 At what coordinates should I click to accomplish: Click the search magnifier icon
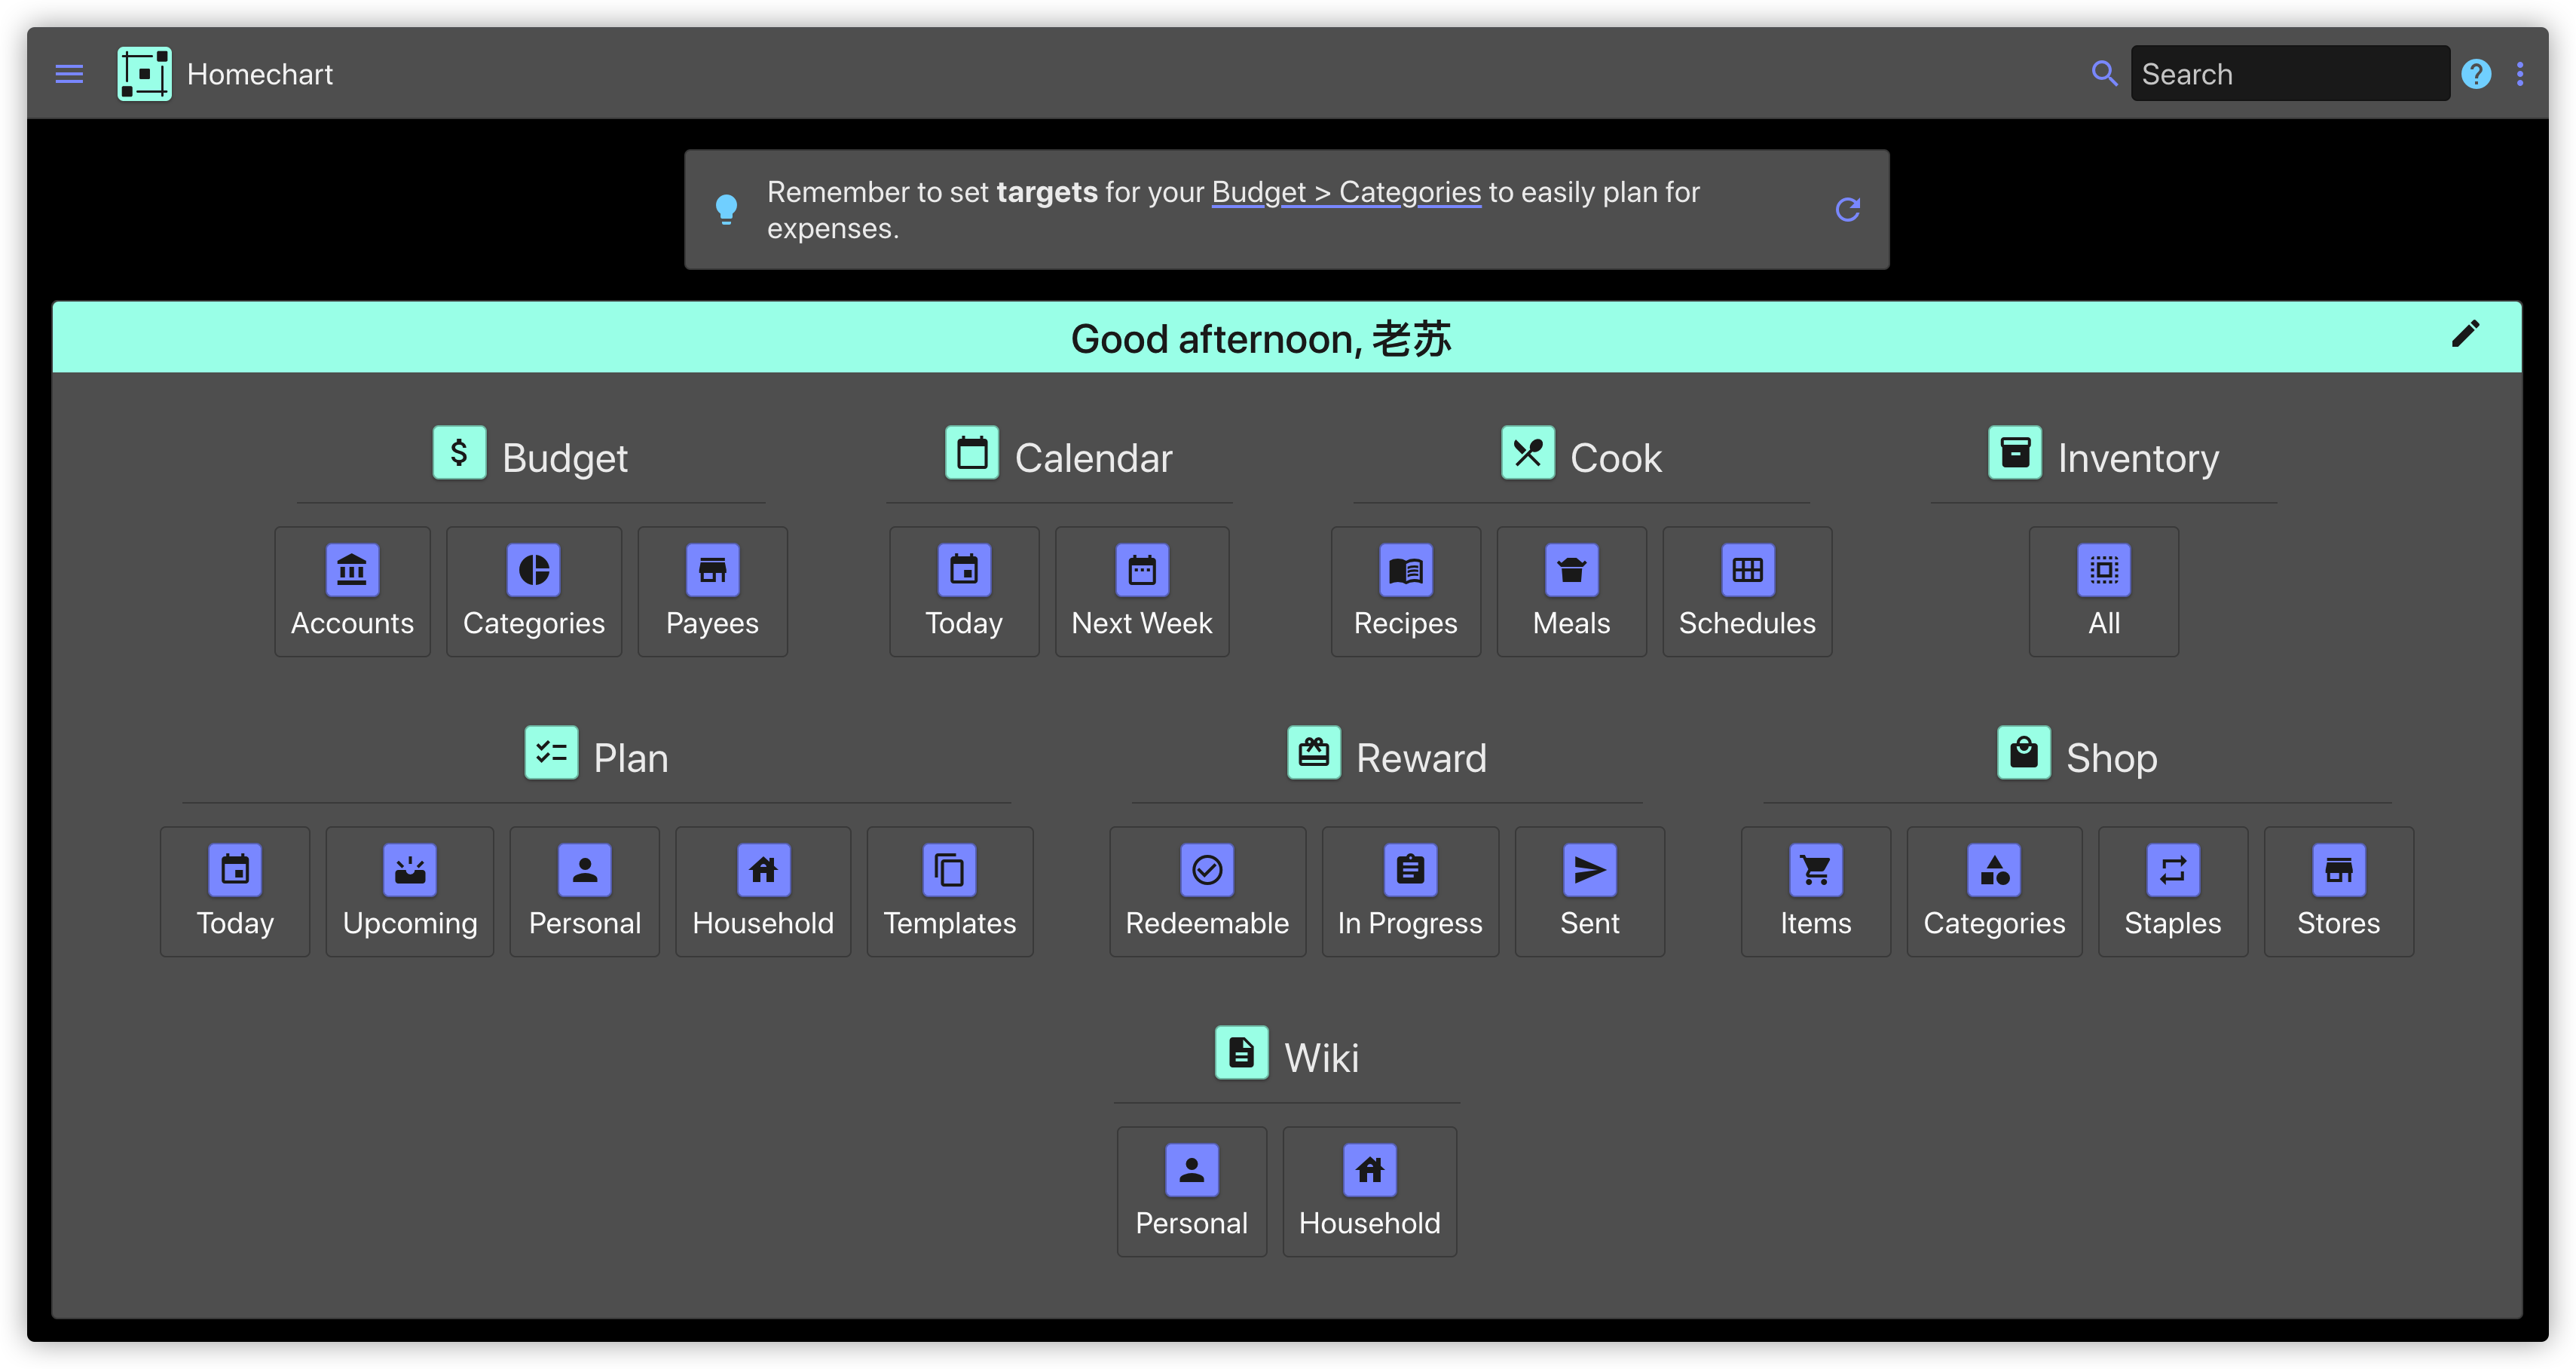tap(2104, 74)
